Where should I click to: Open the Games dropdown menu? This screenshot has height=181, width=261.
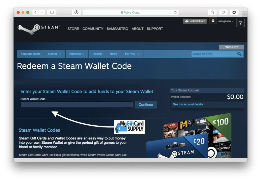point(55,54)
